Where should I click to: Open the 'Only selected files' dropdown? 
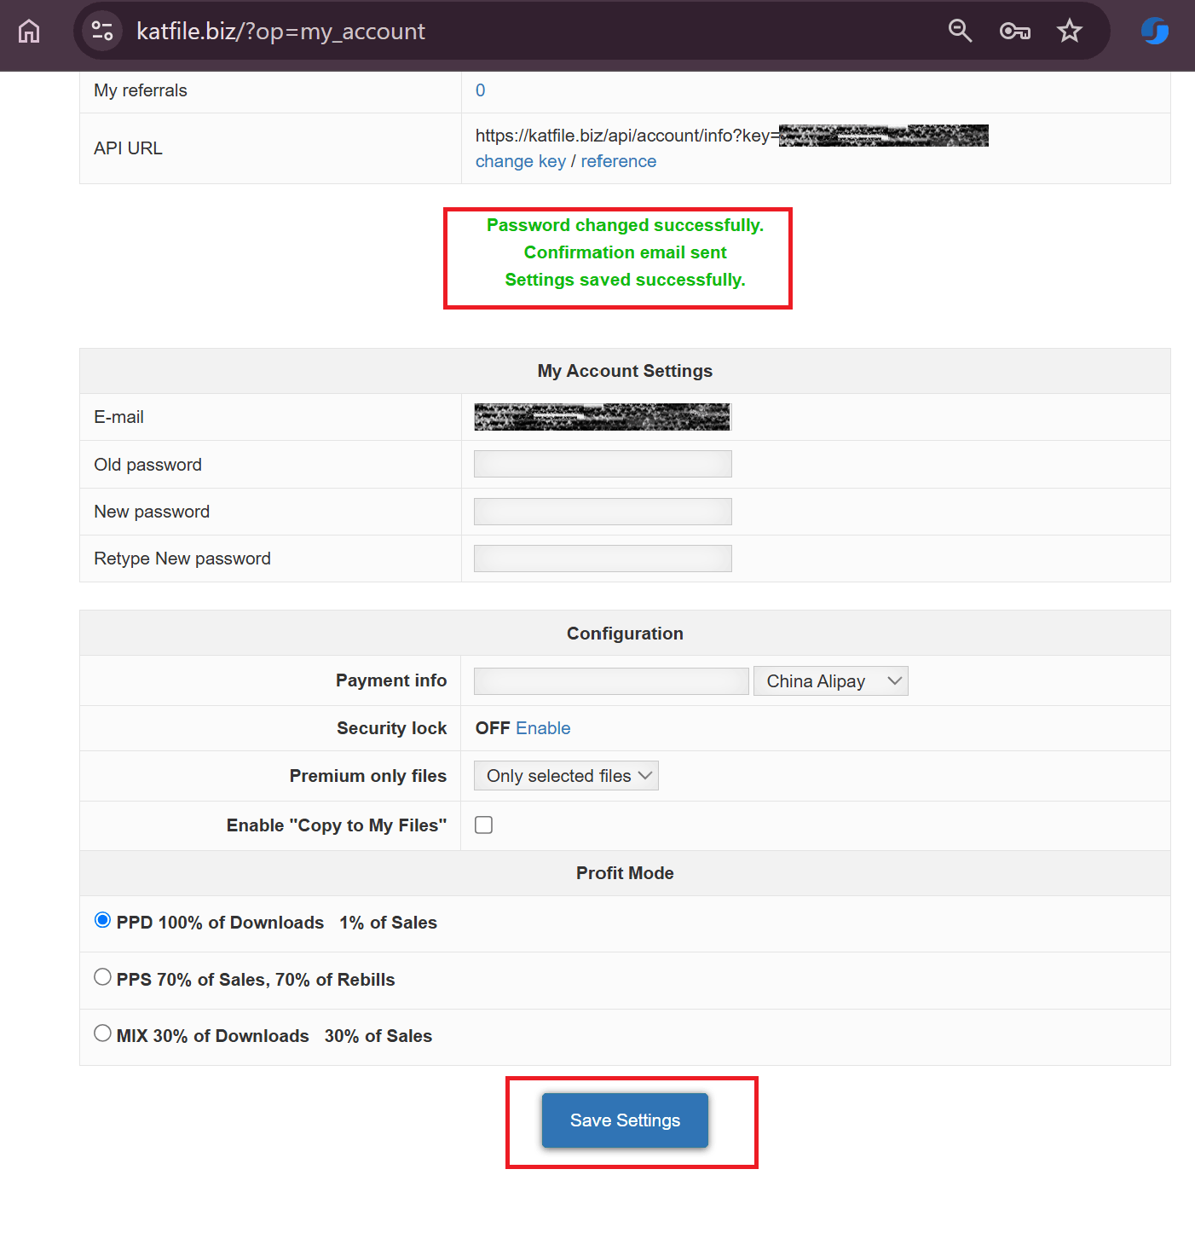tap(566, 776)
